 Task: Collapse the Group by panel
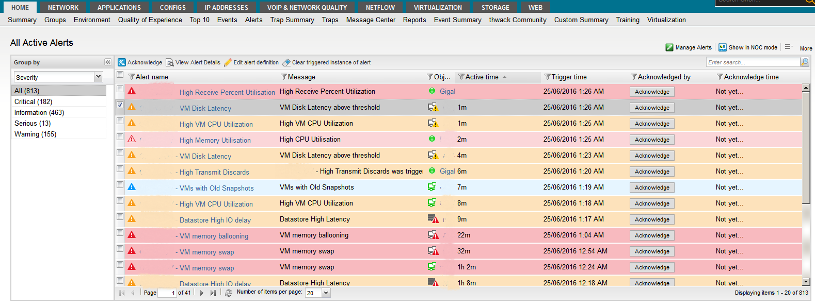[x=108, y=62]
